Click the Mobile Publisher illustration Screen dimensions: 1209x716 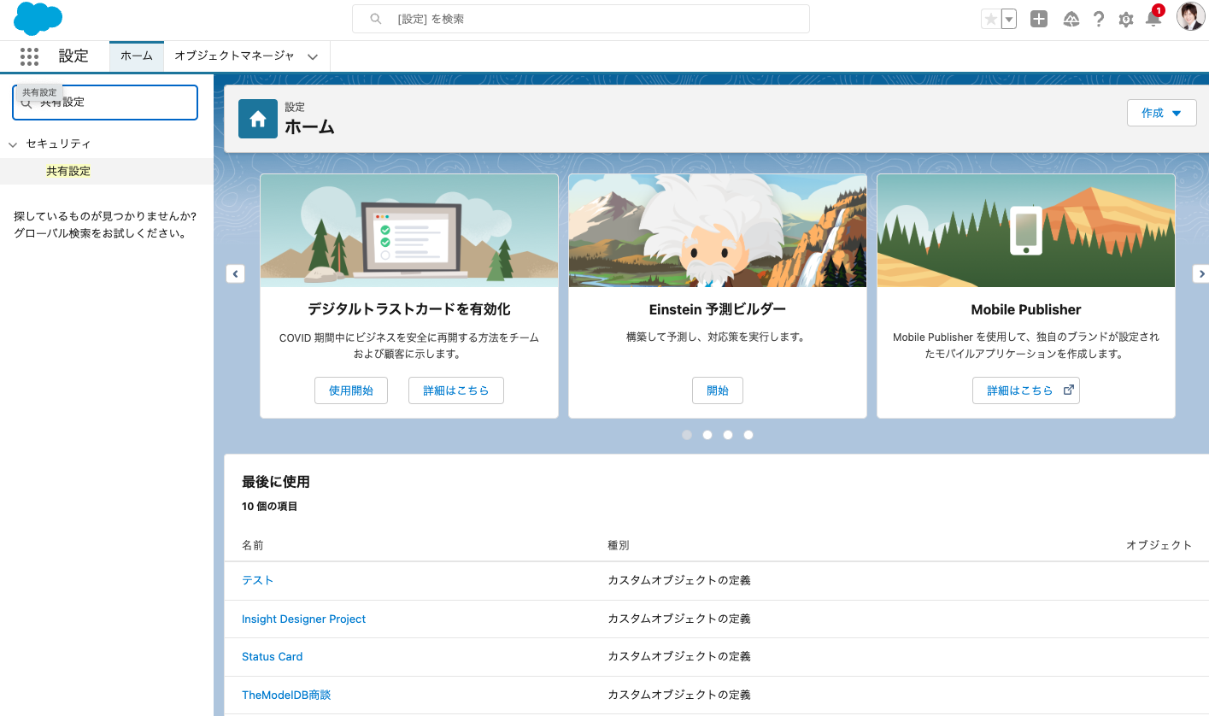point(1026,231)
